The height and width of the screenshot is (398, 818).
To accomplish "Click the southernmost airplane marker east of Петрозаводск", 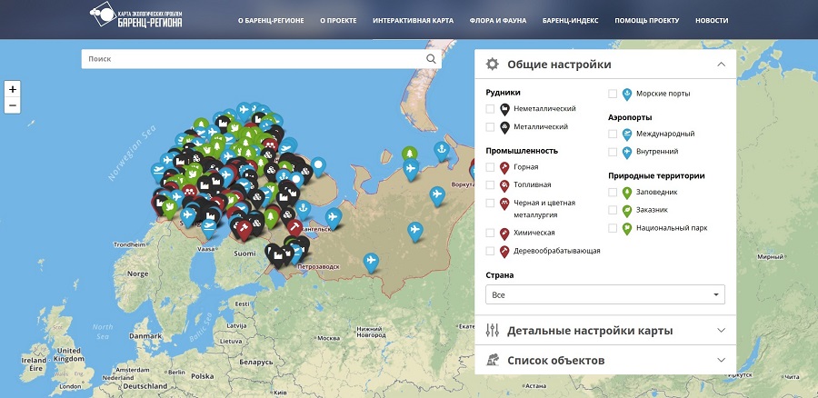I will point(371,263).
